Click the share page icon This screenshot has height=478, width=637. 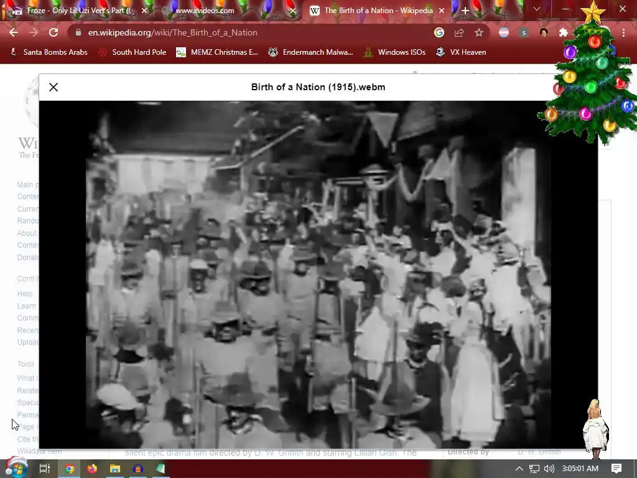point(459,32)
